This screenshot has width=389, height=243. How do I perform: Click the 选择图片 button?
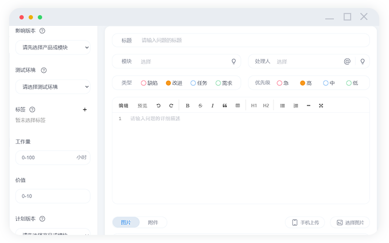[x=350, y=222]
